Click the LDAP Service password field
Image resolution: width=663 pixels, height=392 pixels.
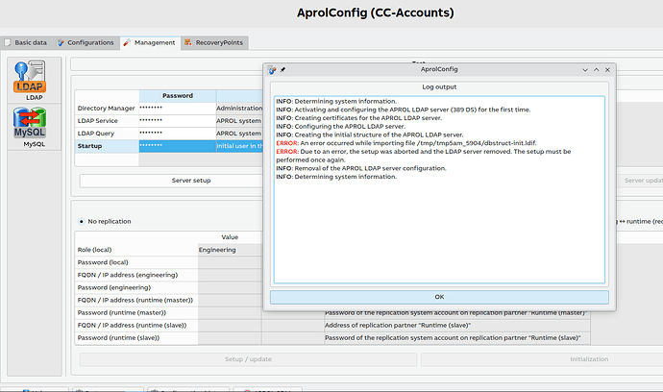[x=178, y=121]
